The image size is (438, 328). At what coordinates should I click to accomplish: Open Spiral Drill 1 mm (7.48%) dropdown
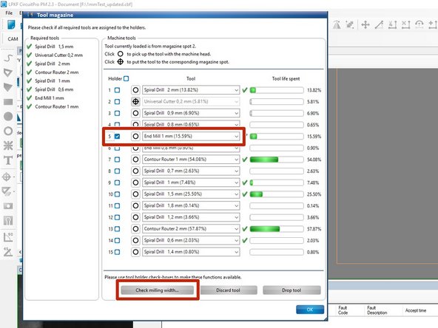click(191, 182)
